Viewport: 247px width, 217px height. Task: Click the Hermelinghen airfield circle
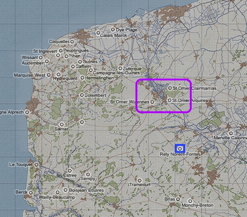(x=82, y=78)
